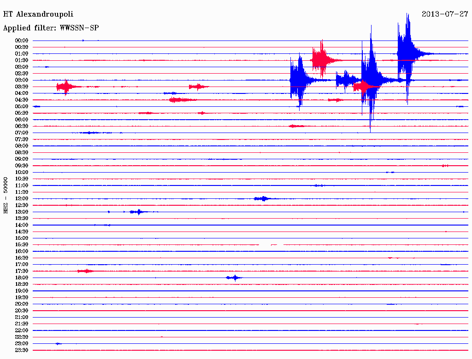Click the 17:00 time label
The height and width of the screenshot is (359, 472).
22,265
